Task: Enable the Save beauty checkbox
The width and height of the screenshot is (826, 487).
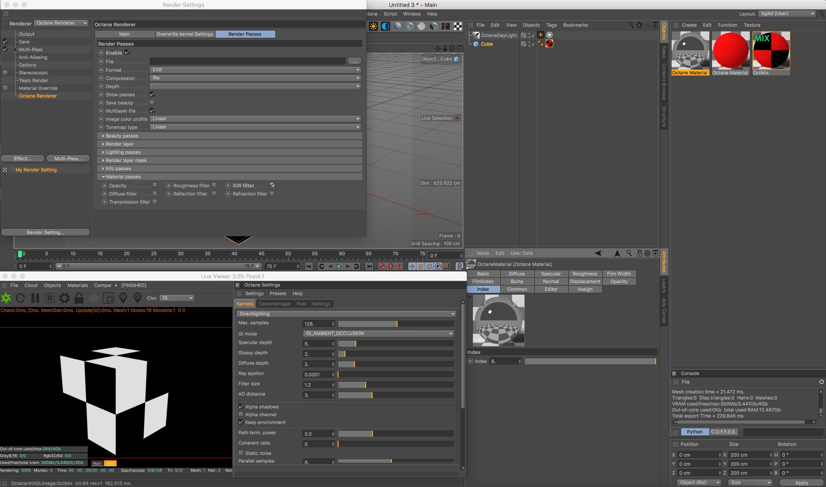Action: 152,103
